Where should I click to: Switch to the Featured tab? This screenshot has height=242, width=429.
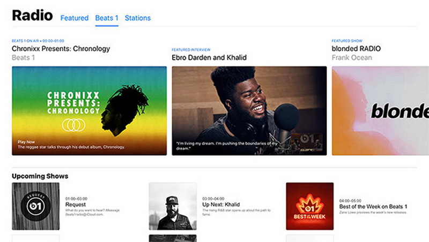pyautogui.click(x=74, y=18)
